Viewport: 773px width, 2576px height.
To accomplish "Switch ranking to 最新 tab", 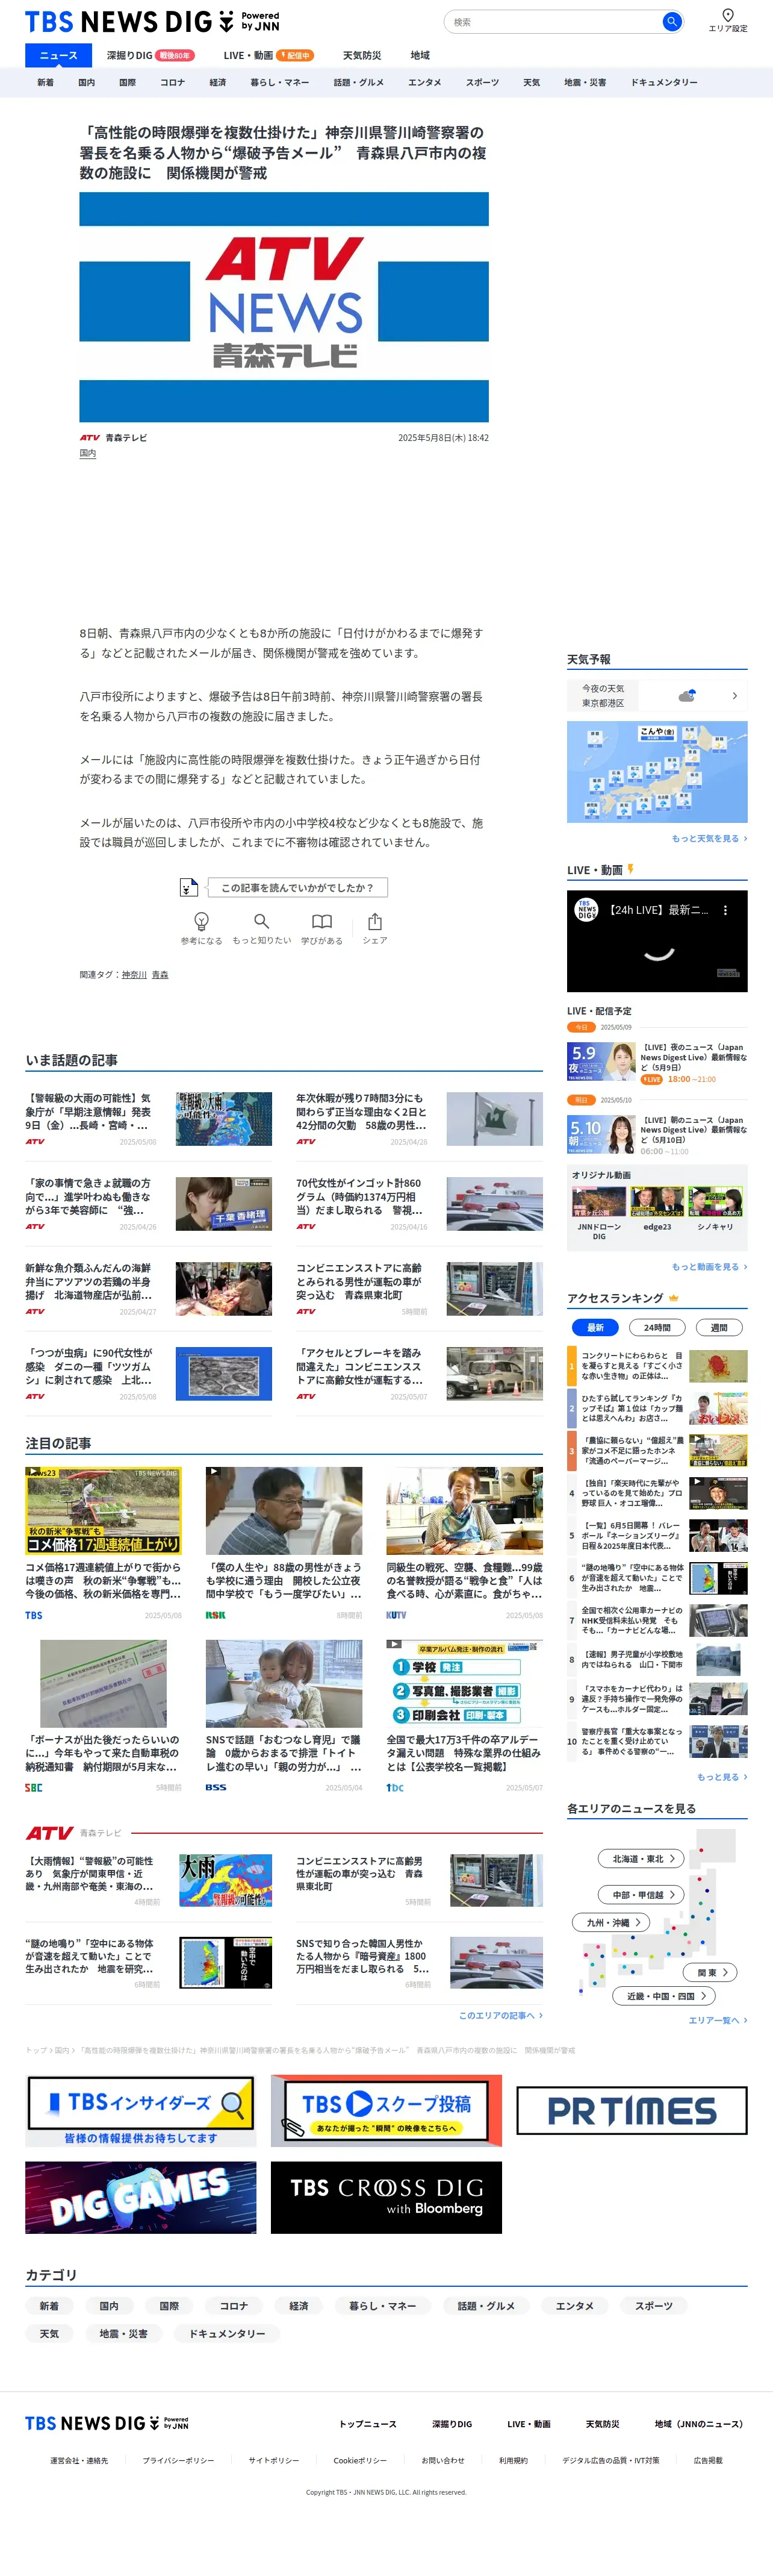I will coord(595,1328).
